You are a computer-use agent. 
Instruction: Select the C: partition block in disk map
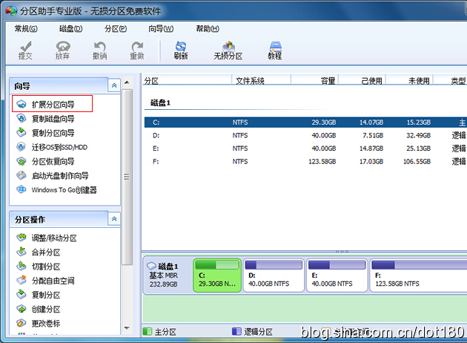(217, 275)
